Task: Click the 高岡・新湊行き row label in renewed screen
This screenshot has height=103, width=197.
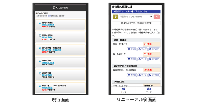Action: [x=120, y=44]
